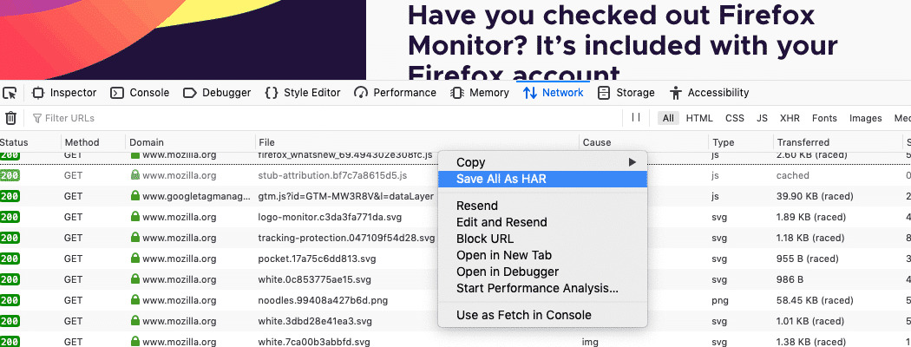Open the Accessibility panel
The width and height of the screenshot is (911, 347).
coord(709,93)
